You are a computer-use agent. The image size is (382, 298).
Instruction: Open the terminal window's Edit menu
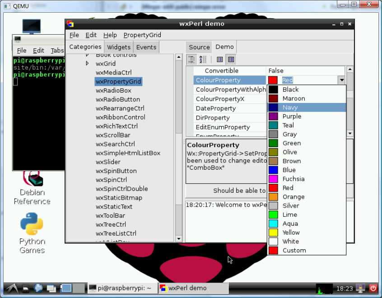[38, 51]
